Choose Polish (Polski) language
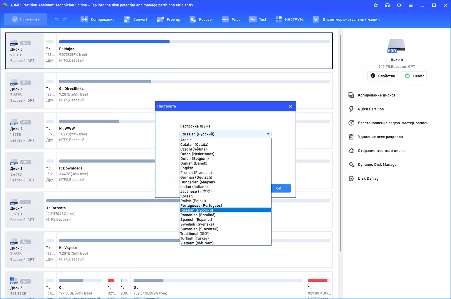The image size is (451, 299). click(x=225, y=201)
